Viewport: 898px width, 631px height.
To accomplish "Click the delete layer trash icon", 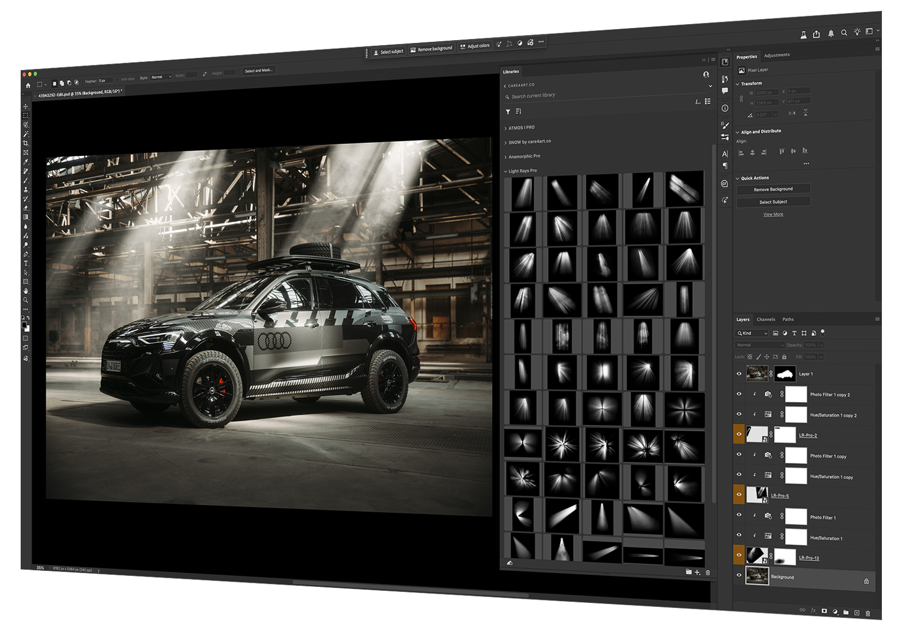I will (x=868, y=613).
